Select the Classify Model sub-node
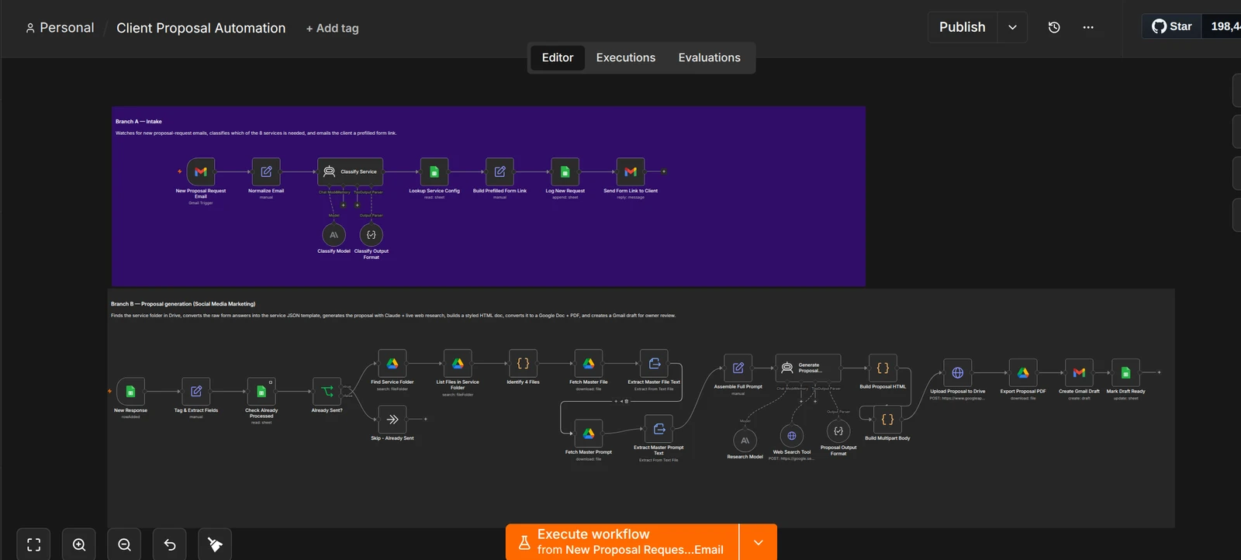 pyautogui.click(x=334, y=234)
